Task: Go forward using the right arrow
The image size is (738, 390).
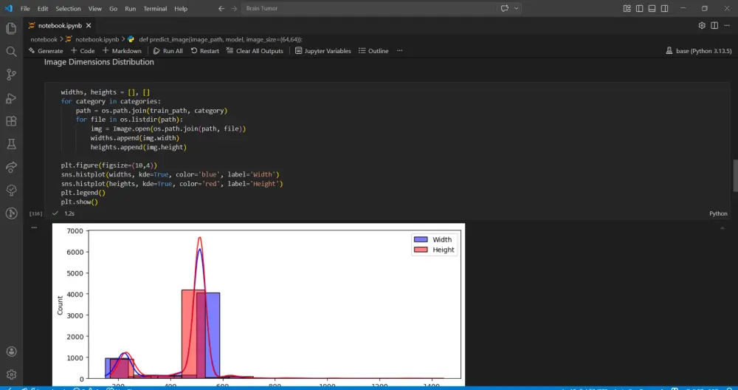Action: (x=234, y=8)
